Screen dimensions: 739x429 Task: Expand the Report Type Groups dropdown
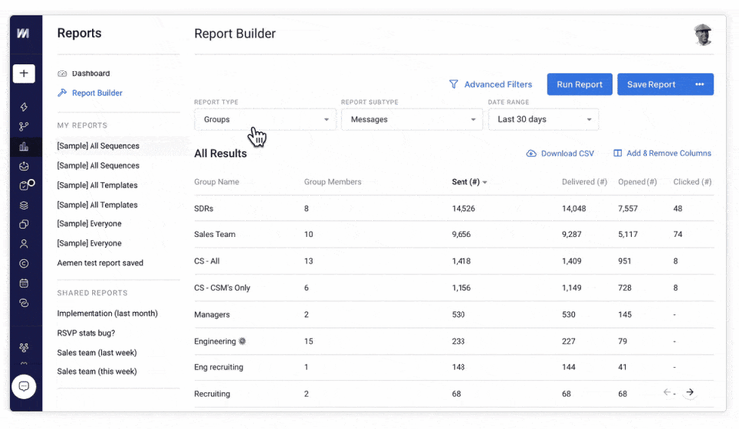click(x=266, y=119)
